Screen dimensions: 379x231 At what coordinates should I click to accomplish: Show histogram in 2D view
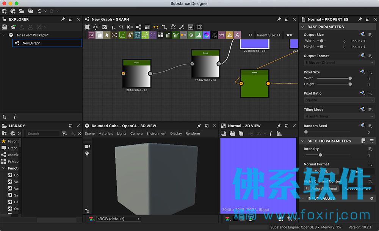click(x=279, y=133)
